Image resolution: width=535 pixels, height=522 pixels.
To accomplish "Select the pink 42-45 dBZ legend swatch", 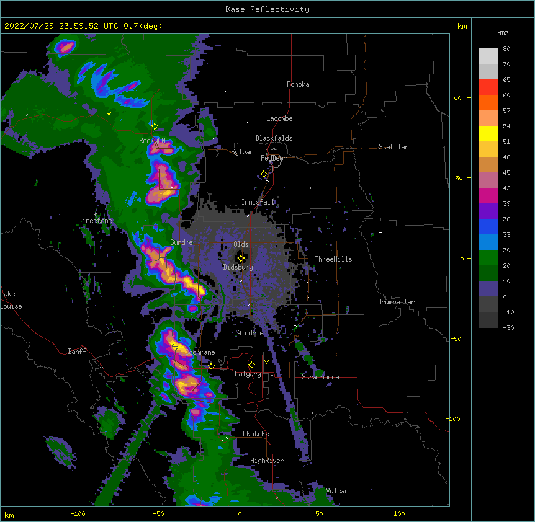I will (488, 180).
